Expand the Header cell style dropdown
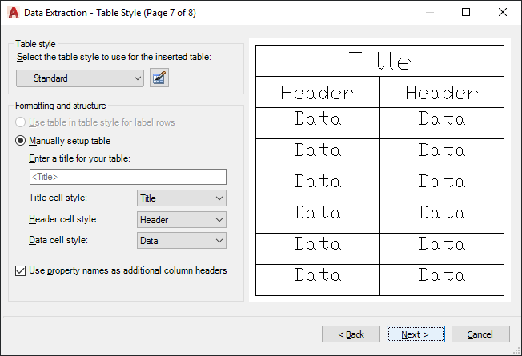The width and height of the screenshot is (522, 356). [x=182, y=219]
